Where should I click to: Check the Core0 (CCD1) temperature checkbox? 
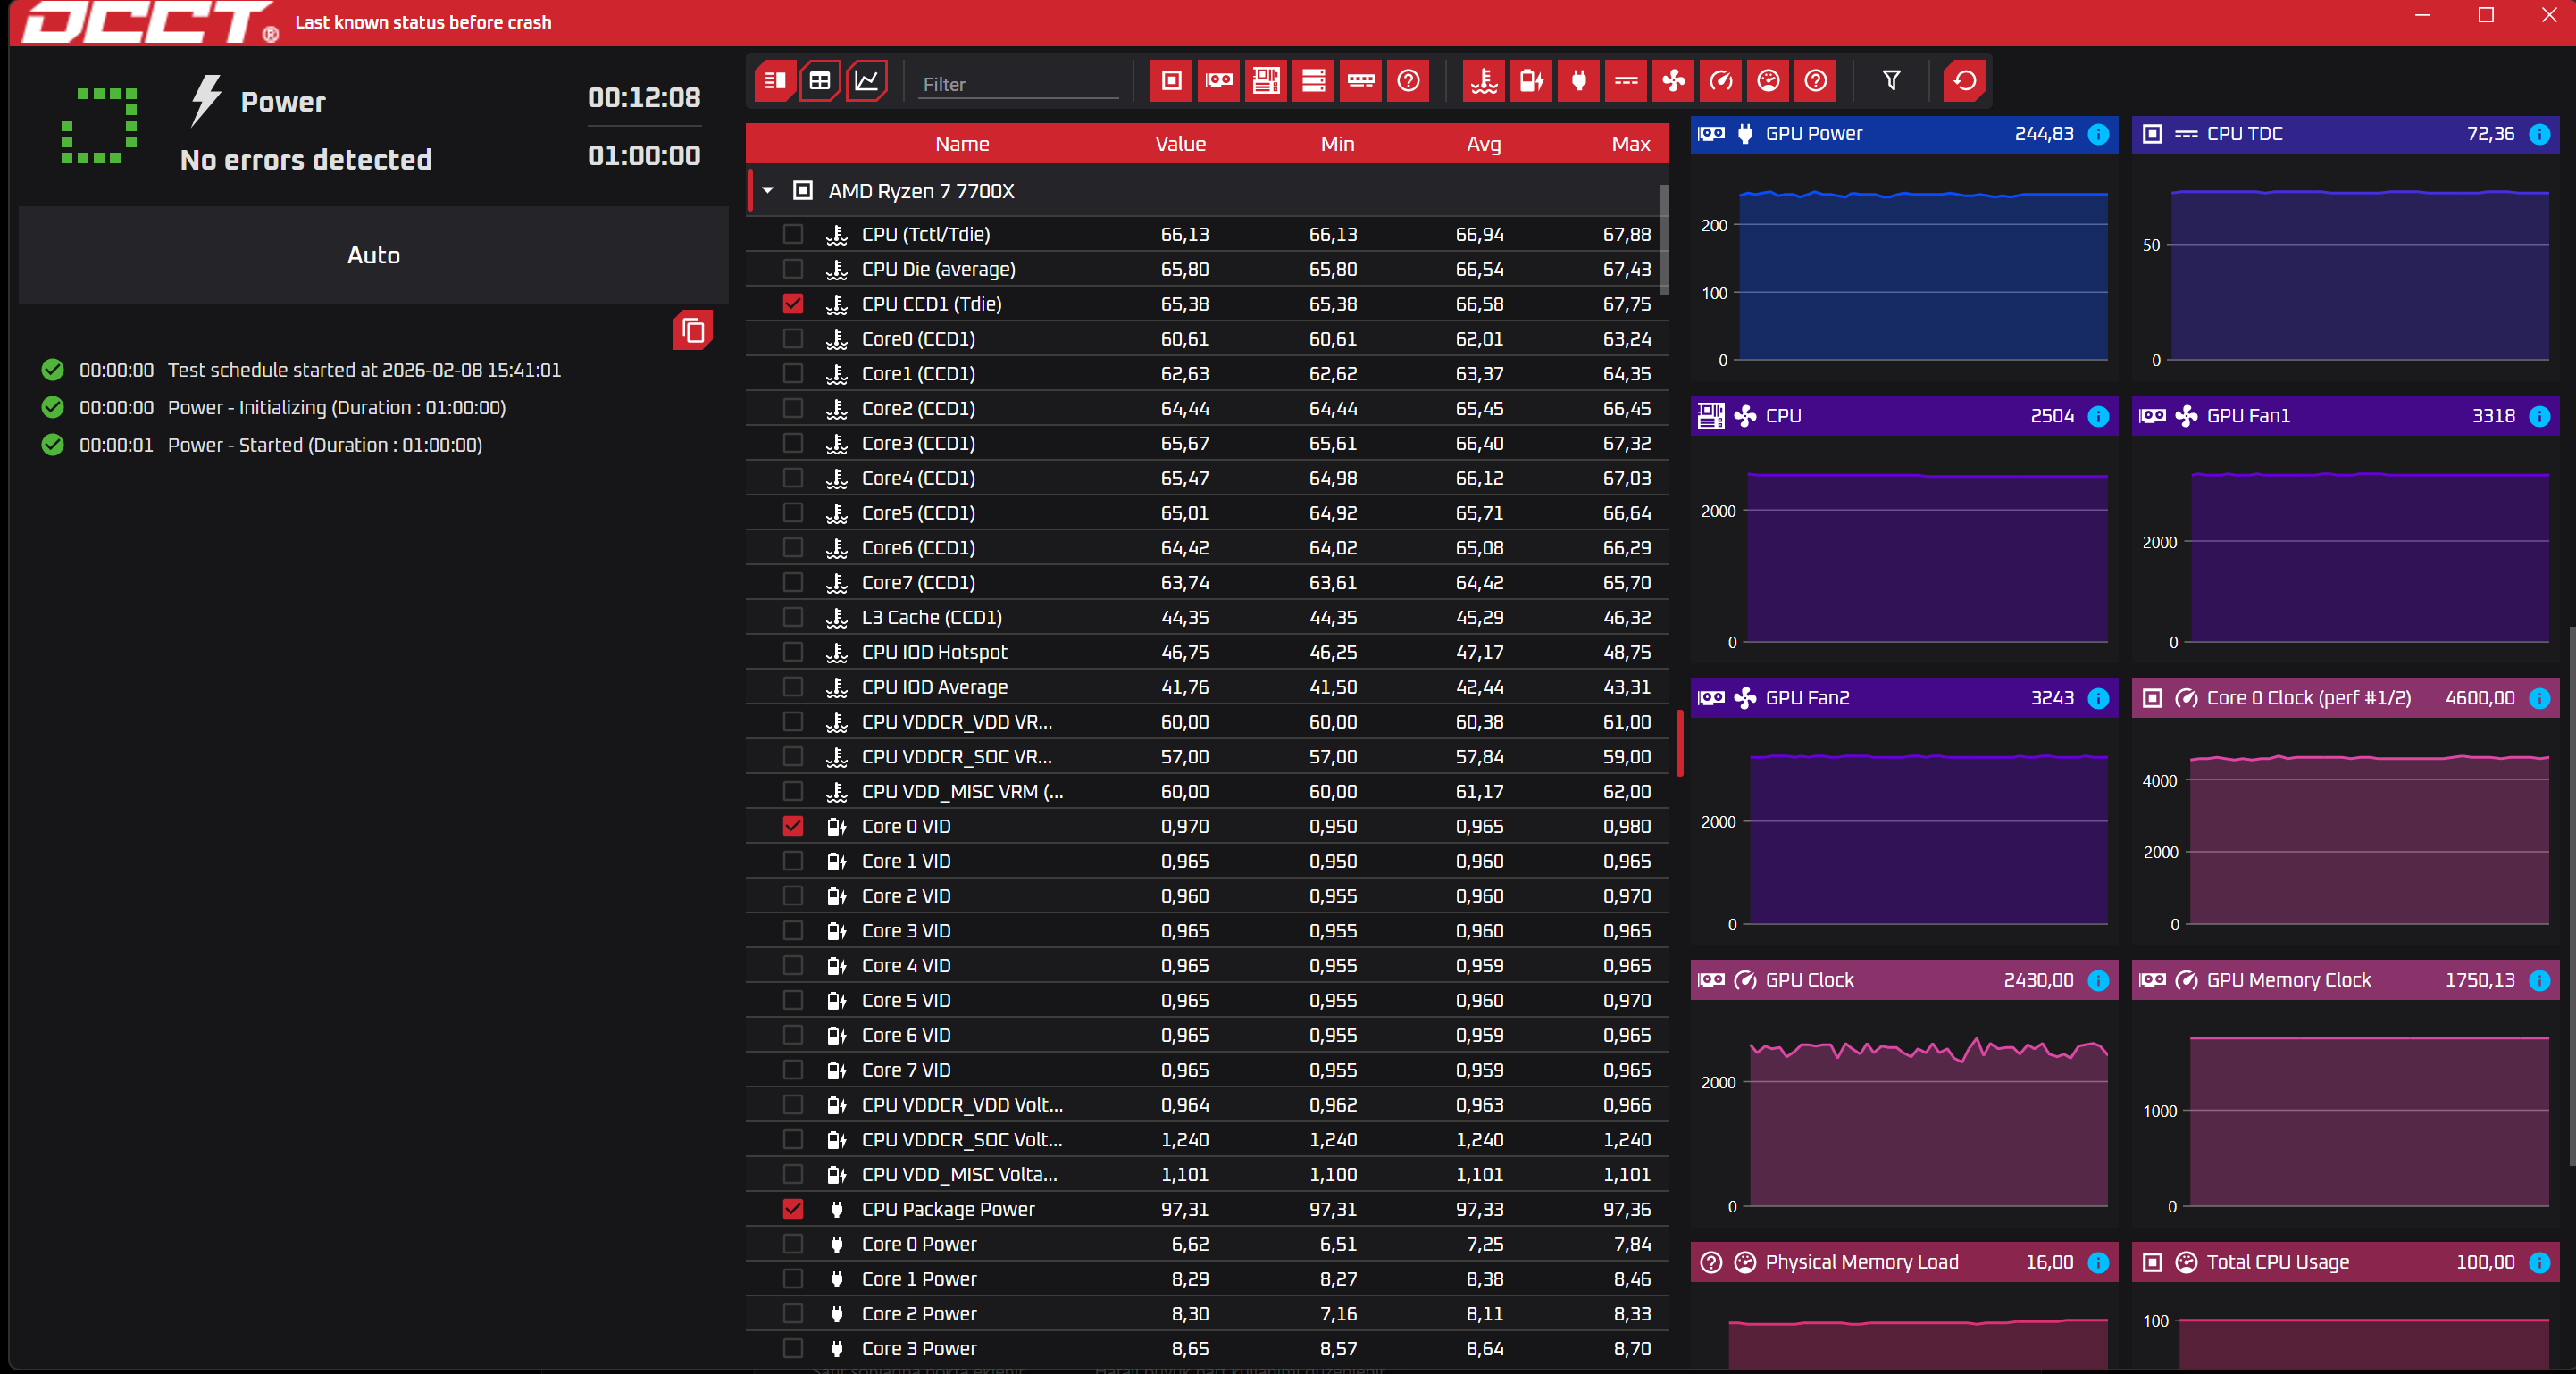pyautogui.click(x=793, y=338)
